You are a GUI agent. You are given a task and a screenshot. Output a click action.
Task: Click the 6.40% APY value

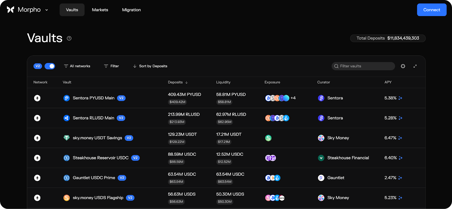click(390, 158)
